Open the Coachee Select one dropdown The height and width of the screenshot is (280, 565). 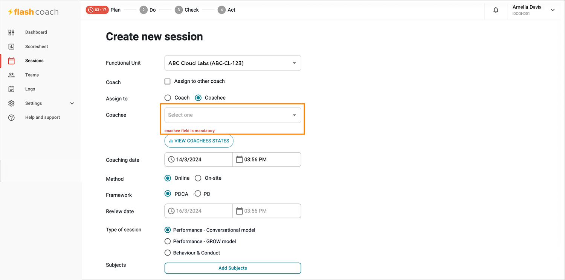233,115
